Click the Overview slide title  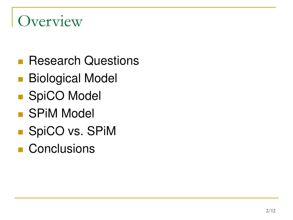pyautogui.click(x=50, y=21)
